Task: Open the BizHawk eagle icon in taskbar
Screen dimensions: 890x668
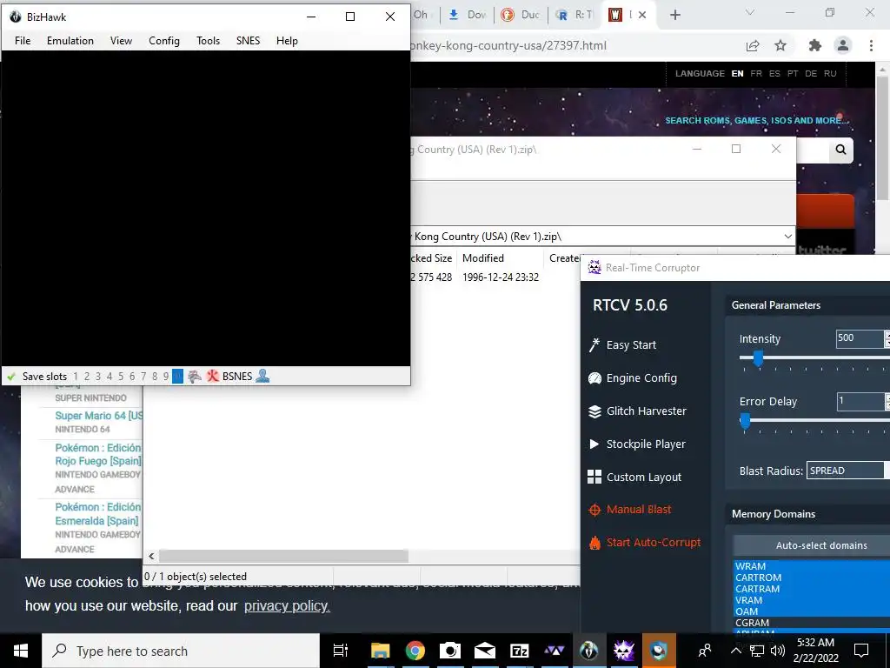Action: coord(589,651)
